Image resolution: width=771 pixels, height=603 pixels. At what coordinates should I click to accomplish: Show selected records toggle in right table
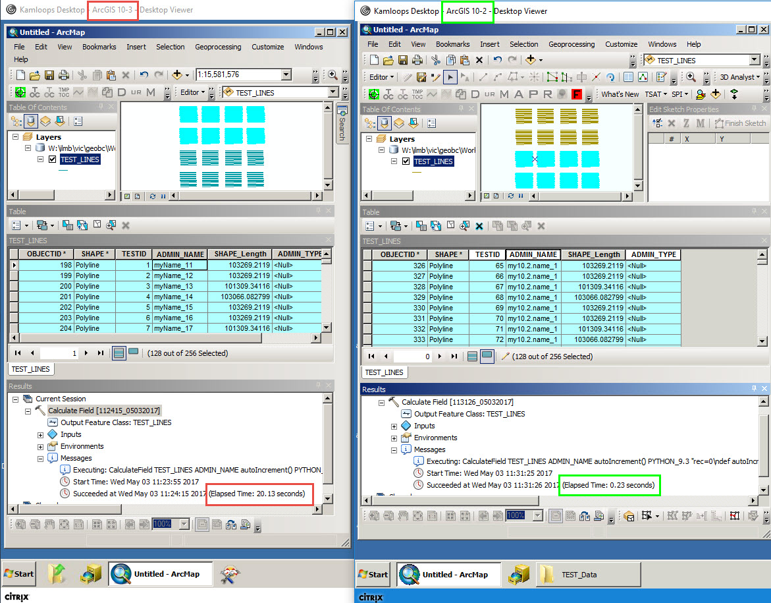coord(487,356)
